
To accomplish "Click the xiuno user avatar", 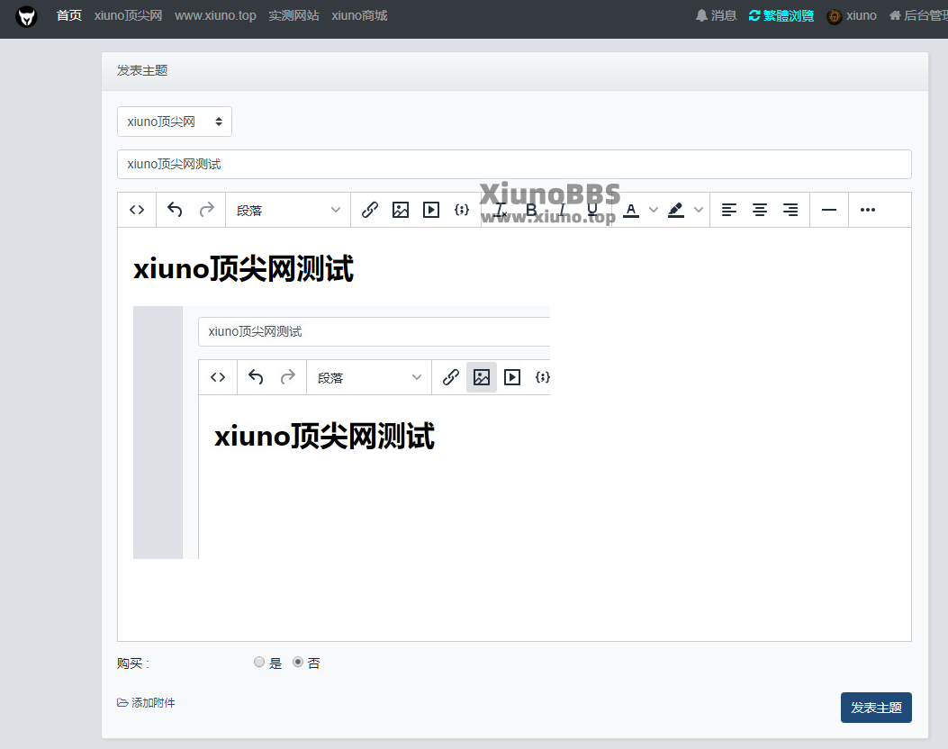I will pyautogui.click(x=835, y=16).
